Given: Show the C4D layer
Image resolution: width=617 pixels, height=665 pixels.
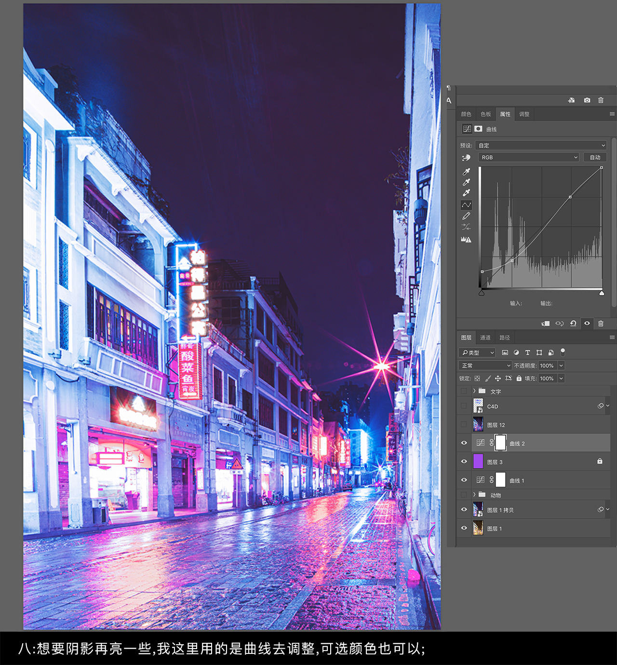Looking at the screenshot, I should tap(464, 406).
